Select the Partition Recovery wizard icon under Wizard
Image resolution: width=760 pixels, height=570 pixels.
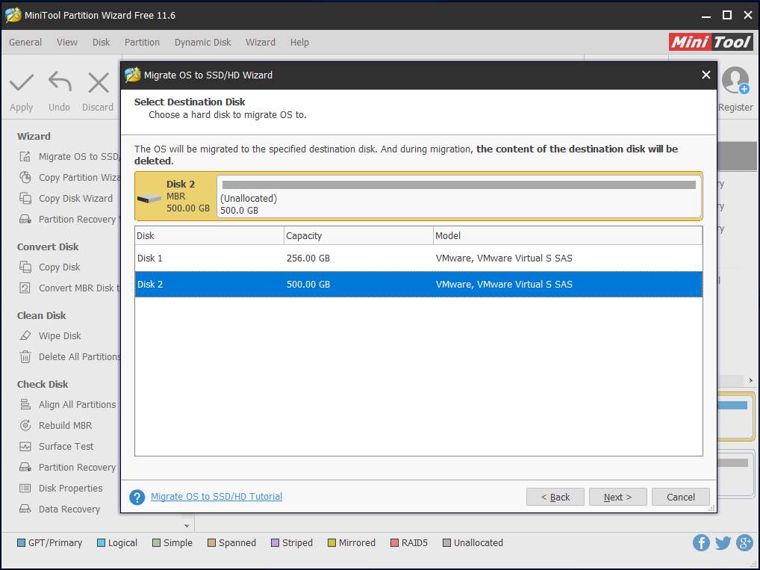click(25, 220)
